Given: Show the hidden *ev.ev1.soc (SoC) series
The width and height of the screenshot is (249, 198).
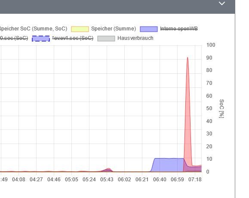Looking at the screenshot, I should pyautogui.click(x=73, y=38).
